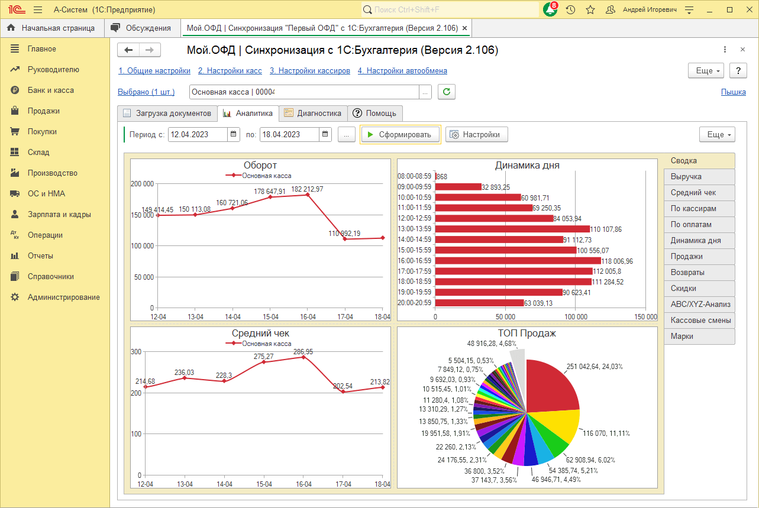Screen dimensions: 759x508
Task: Click the search magnifier icon
Action: 367,10
